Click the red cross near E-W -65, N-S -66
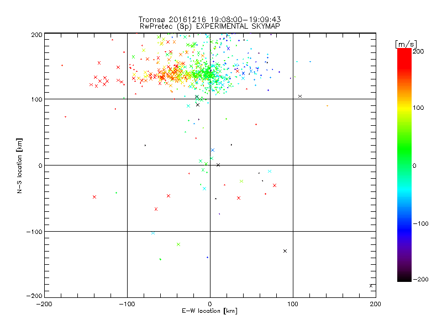Viewport: 442px width, 331px height. (156, 209)
